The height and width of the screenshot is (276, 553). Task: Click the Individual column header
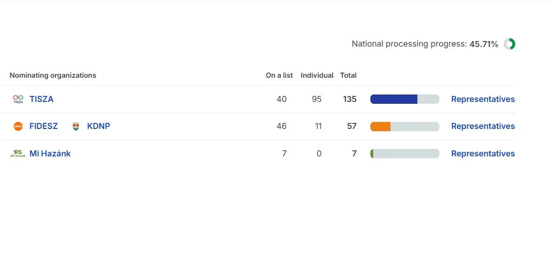pos(317,75)
